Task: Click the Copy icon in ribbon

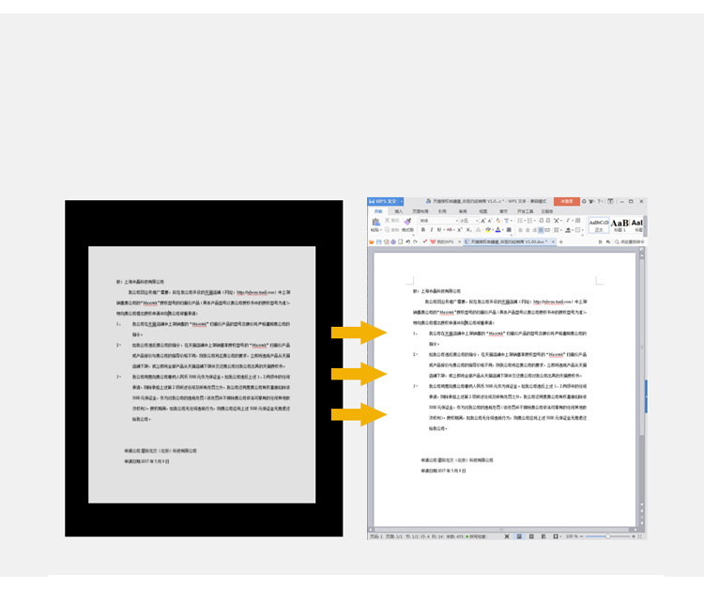Action: pos(388,230)
